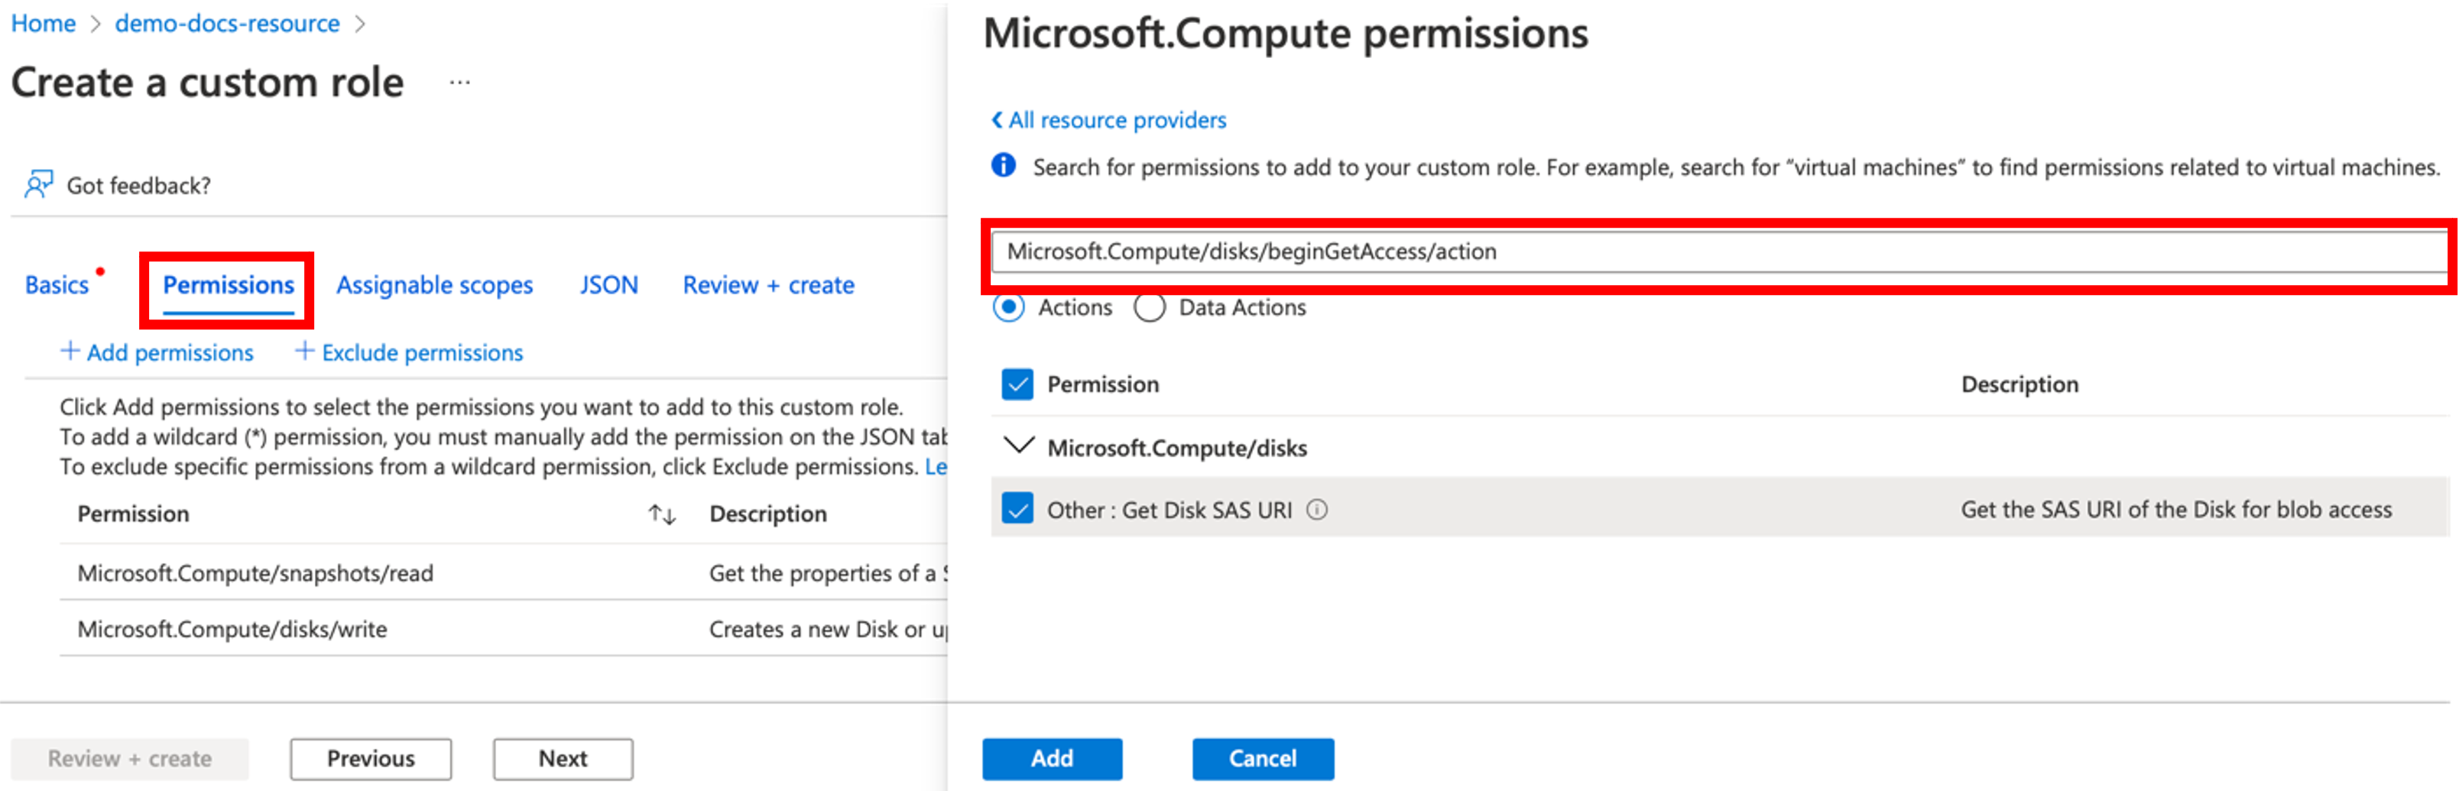This screenshot has height=791, width=2459.
Task: Click 'Get the SAS URI of the Disk' description
Action: tap(2175, 510)
